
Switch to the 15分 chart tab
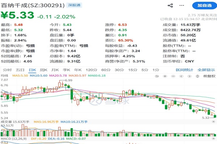click(133, 70)
